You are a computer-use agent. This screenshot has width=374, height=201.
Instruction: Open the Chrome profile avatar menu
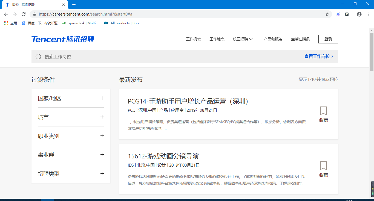tap(359, 14)
